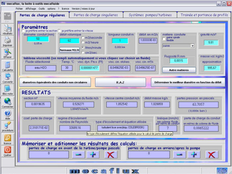Click plus under pertes en arriere pompe
Image resolution: width=232 pixels, height=174 pixels.
(x=194, y=155)
